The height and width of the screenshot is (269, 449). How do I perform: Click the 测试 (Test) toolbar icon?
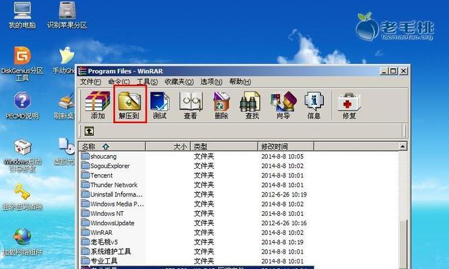point(160,105)
